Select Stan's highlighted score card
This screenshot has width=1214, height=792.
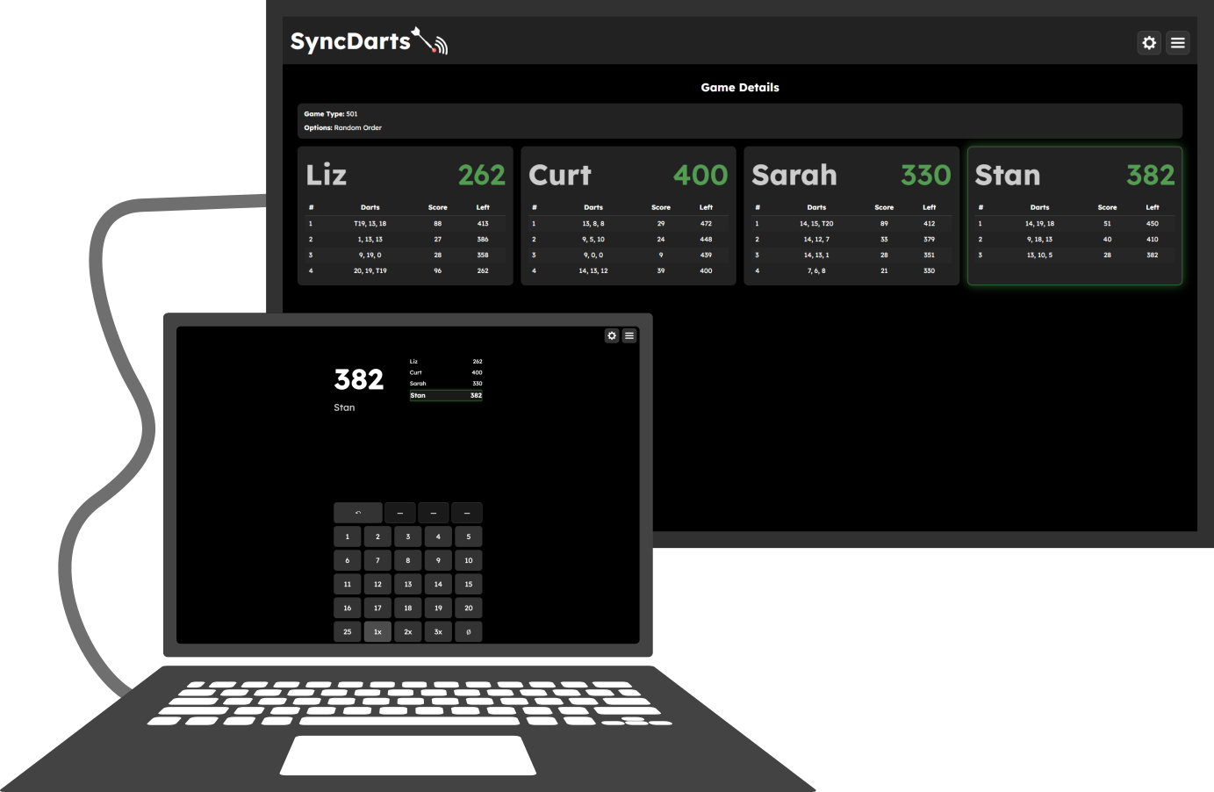click(1074, 216)
